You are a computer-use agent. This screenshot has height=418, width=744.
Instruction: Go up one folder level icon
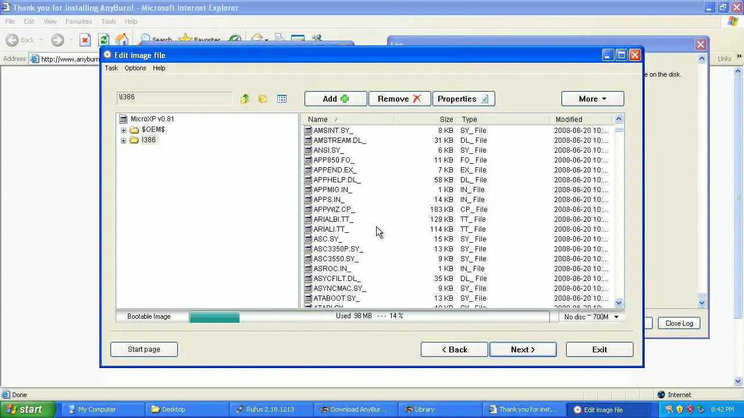pos(245,99)
